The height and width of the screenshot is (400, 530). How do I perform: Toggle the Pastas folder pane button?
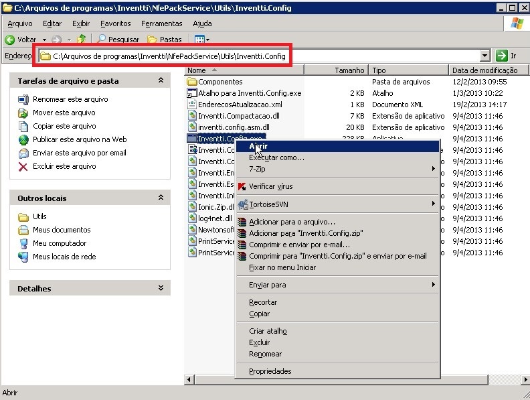pyautogui.click(x=165, y=40)
